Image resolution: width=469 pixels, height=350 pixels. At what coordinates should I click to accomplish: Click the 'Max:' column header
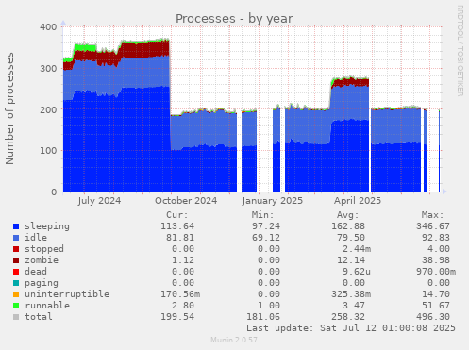pos(433,215)
